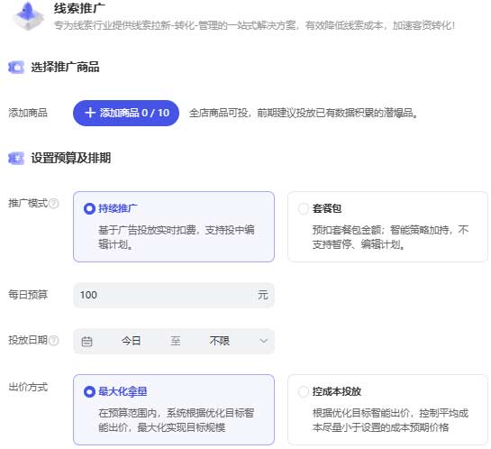Click the 元 currency unit label

[263, 295]
